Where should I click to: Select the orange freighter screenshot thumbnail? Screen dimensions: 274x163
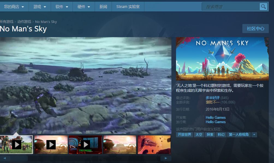tap(154, 145)
